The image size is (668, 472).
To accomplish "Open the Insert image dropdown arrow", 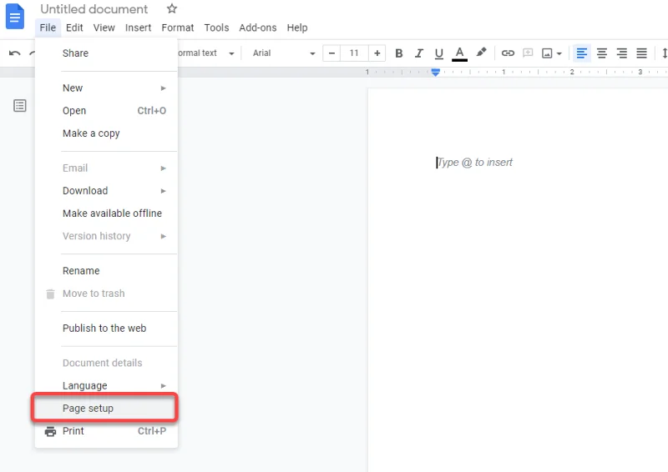I will coord(559,53).
